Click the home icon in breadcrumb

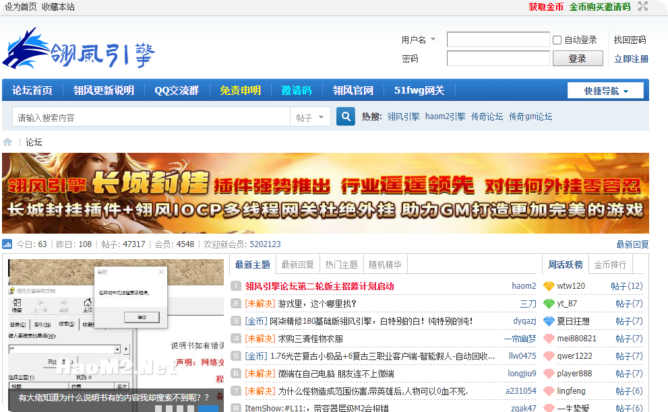(7, 142)
